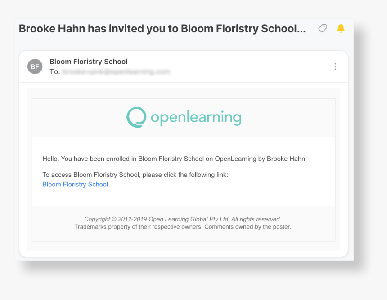Click the email subject title line
This screenshot has height=300, width=387.
click(x=162, y=29)
